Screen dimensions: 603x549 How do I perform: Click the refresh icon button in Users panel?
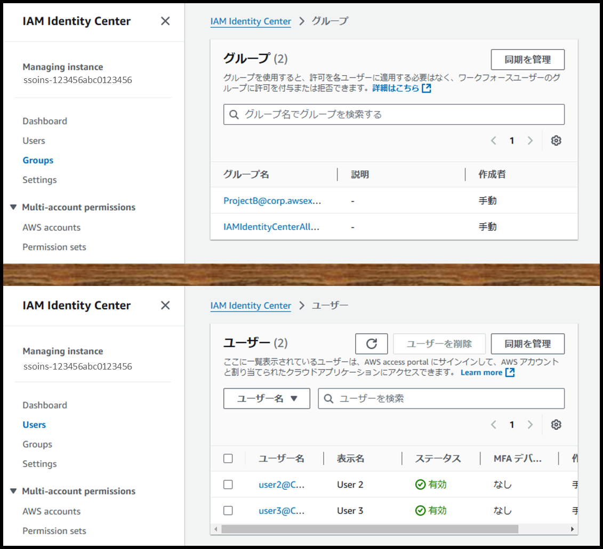(x=372, y=343)
